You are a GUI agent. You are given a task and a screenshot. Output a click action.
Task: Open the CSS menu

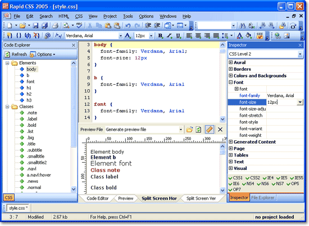pos(79,16)
